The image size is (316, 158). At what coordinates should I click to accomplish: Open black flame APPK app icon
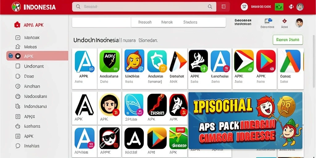pyautogui.click(x=198, y=61)
